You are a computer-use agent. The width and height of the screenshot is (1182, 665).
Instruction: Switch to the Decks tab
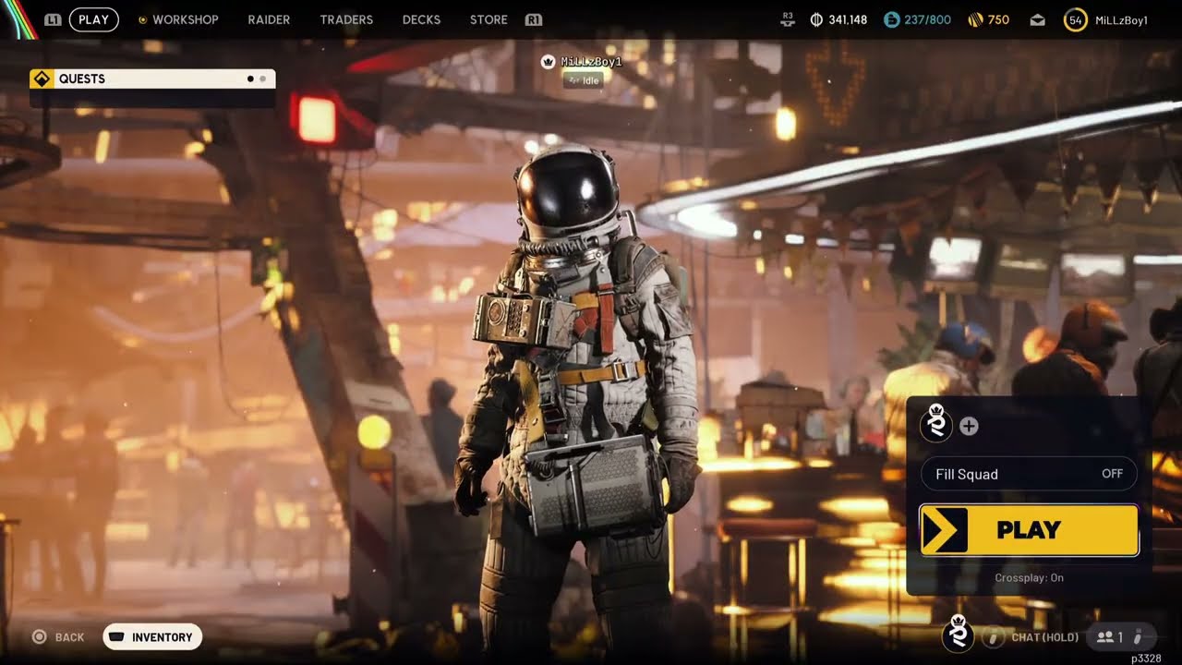(x=421, y=19)
